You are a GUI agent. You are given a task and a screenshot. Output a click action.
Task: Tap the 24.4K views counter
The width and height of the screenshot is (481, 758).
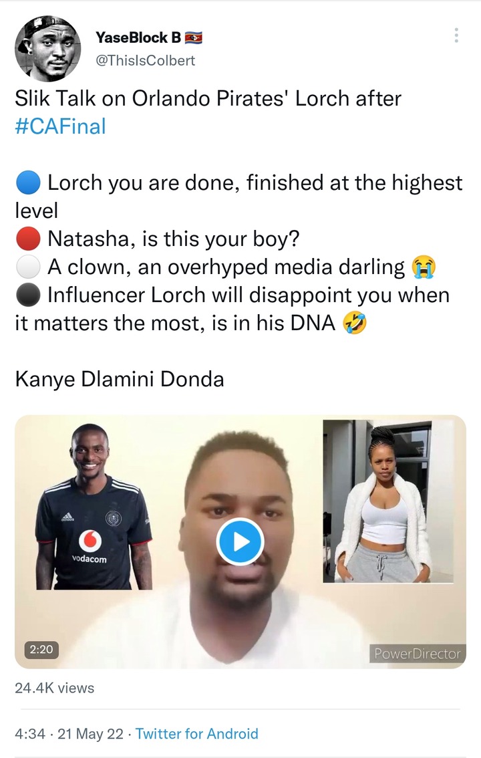click(55, 687)
